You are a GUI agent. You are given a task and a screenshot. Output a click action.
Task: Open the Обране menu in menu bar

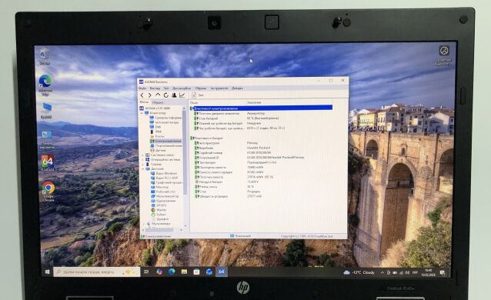(201, 88)
